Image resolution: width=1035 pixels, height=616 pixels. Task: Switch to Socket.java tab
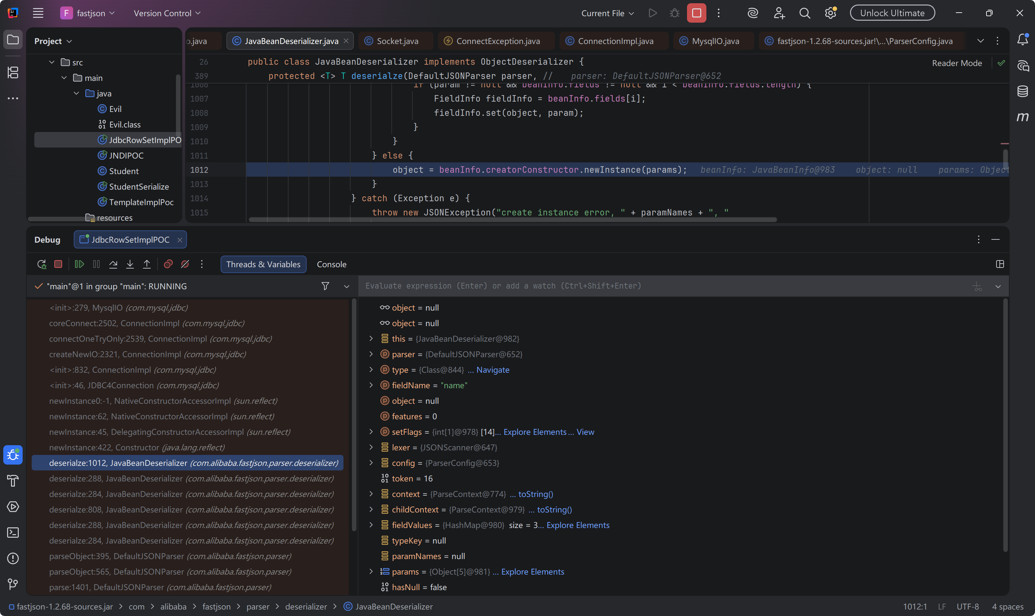396,41
